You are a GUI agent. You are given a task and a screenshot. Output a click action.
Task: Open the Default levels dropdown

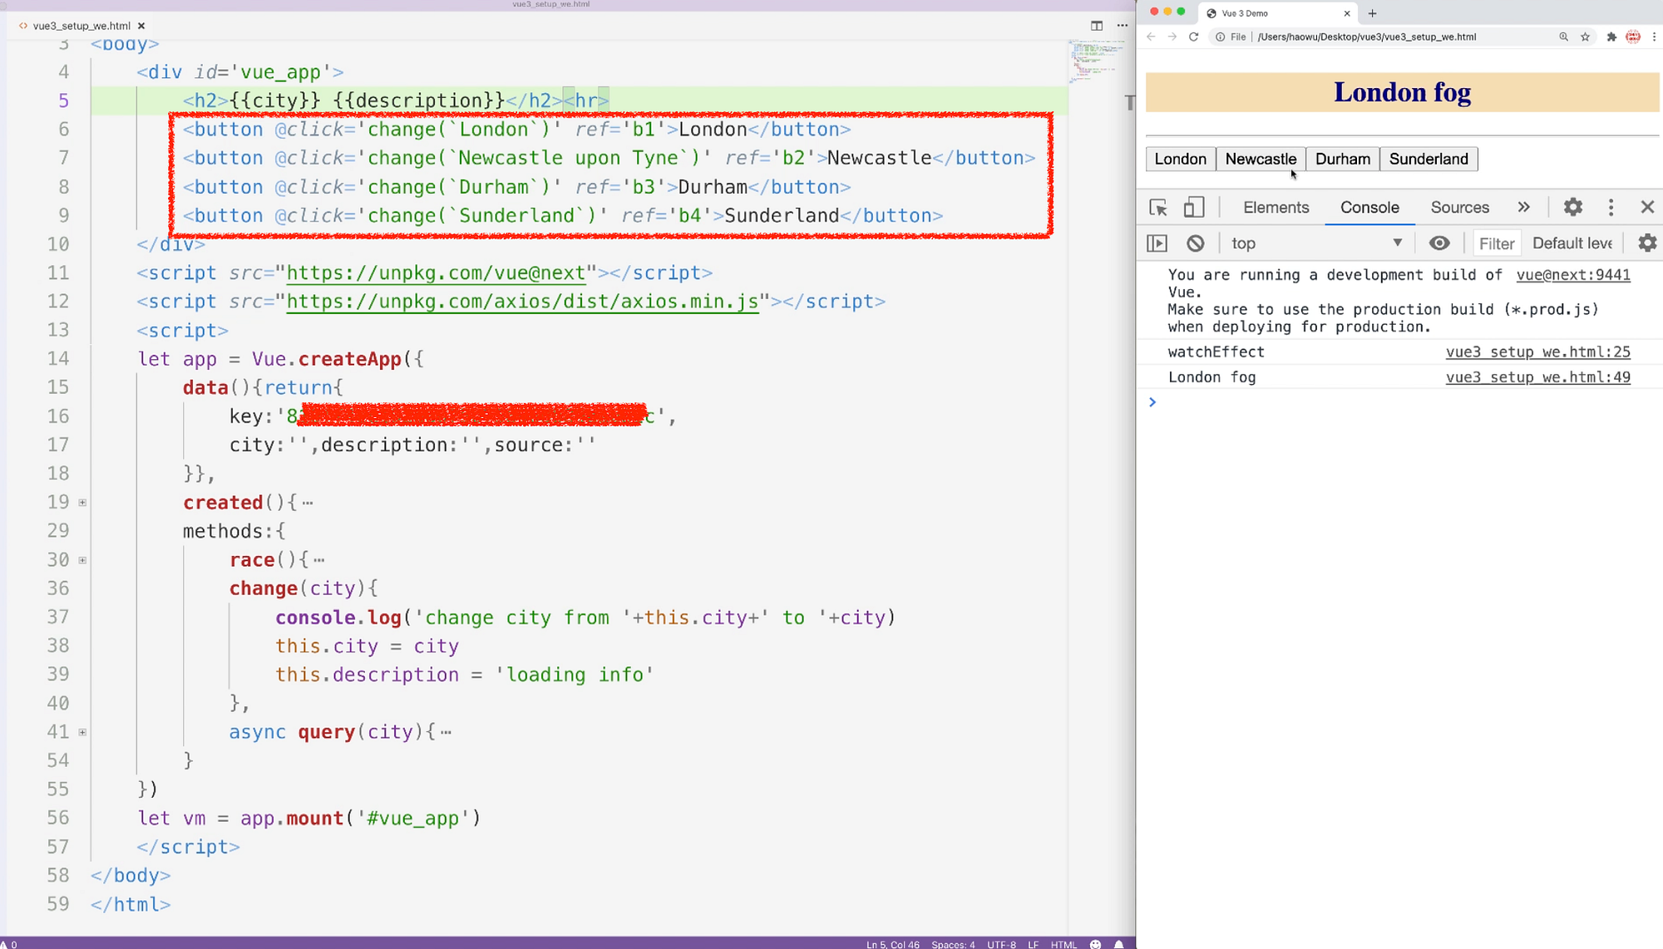pos(1572,243)
